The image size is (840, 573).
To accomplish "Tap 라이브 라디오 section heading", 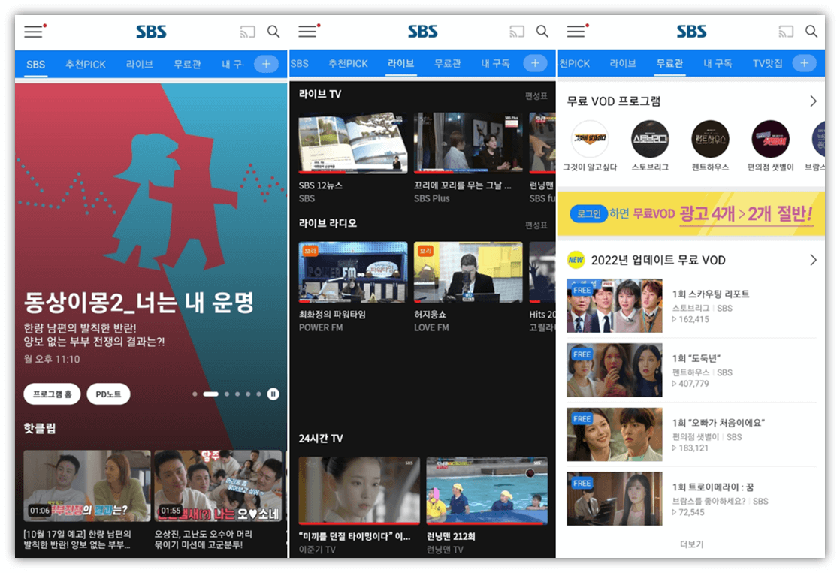I will [328, 223].
